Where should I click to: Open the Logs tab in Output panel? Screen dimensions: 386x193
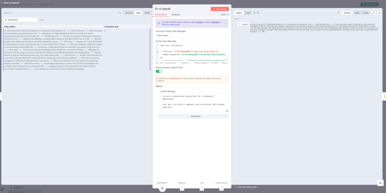click(x=248, y=13)
